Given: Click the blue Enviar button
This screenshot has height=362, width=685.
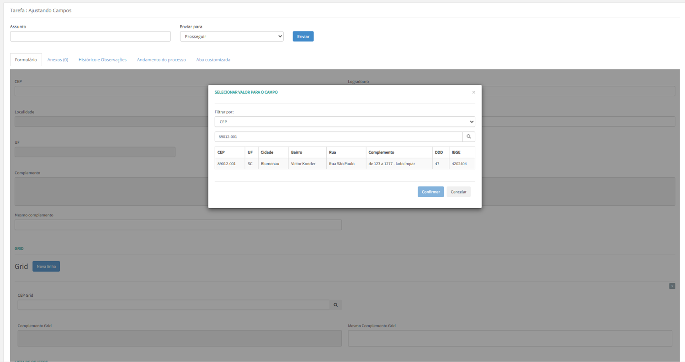Looking at the screenshot, I should (x=303, y=37).
